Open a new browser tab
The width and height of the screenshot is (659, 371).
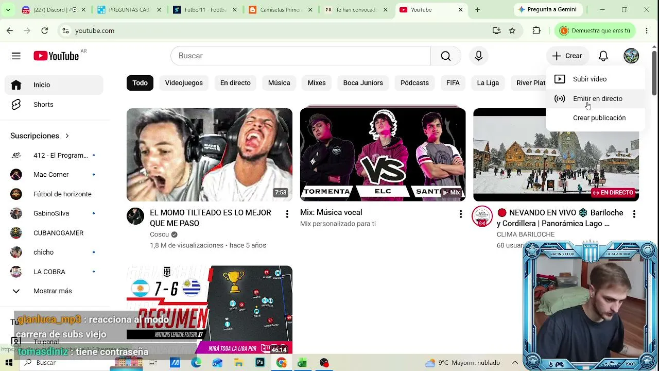[x=478, y=10]
